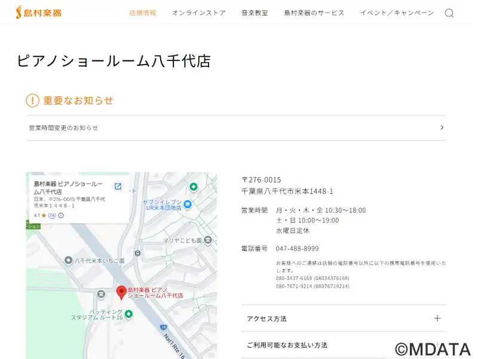Click the 営業時間変更のお知らせ notice text

pyautogui.click(x=63, y=128)
